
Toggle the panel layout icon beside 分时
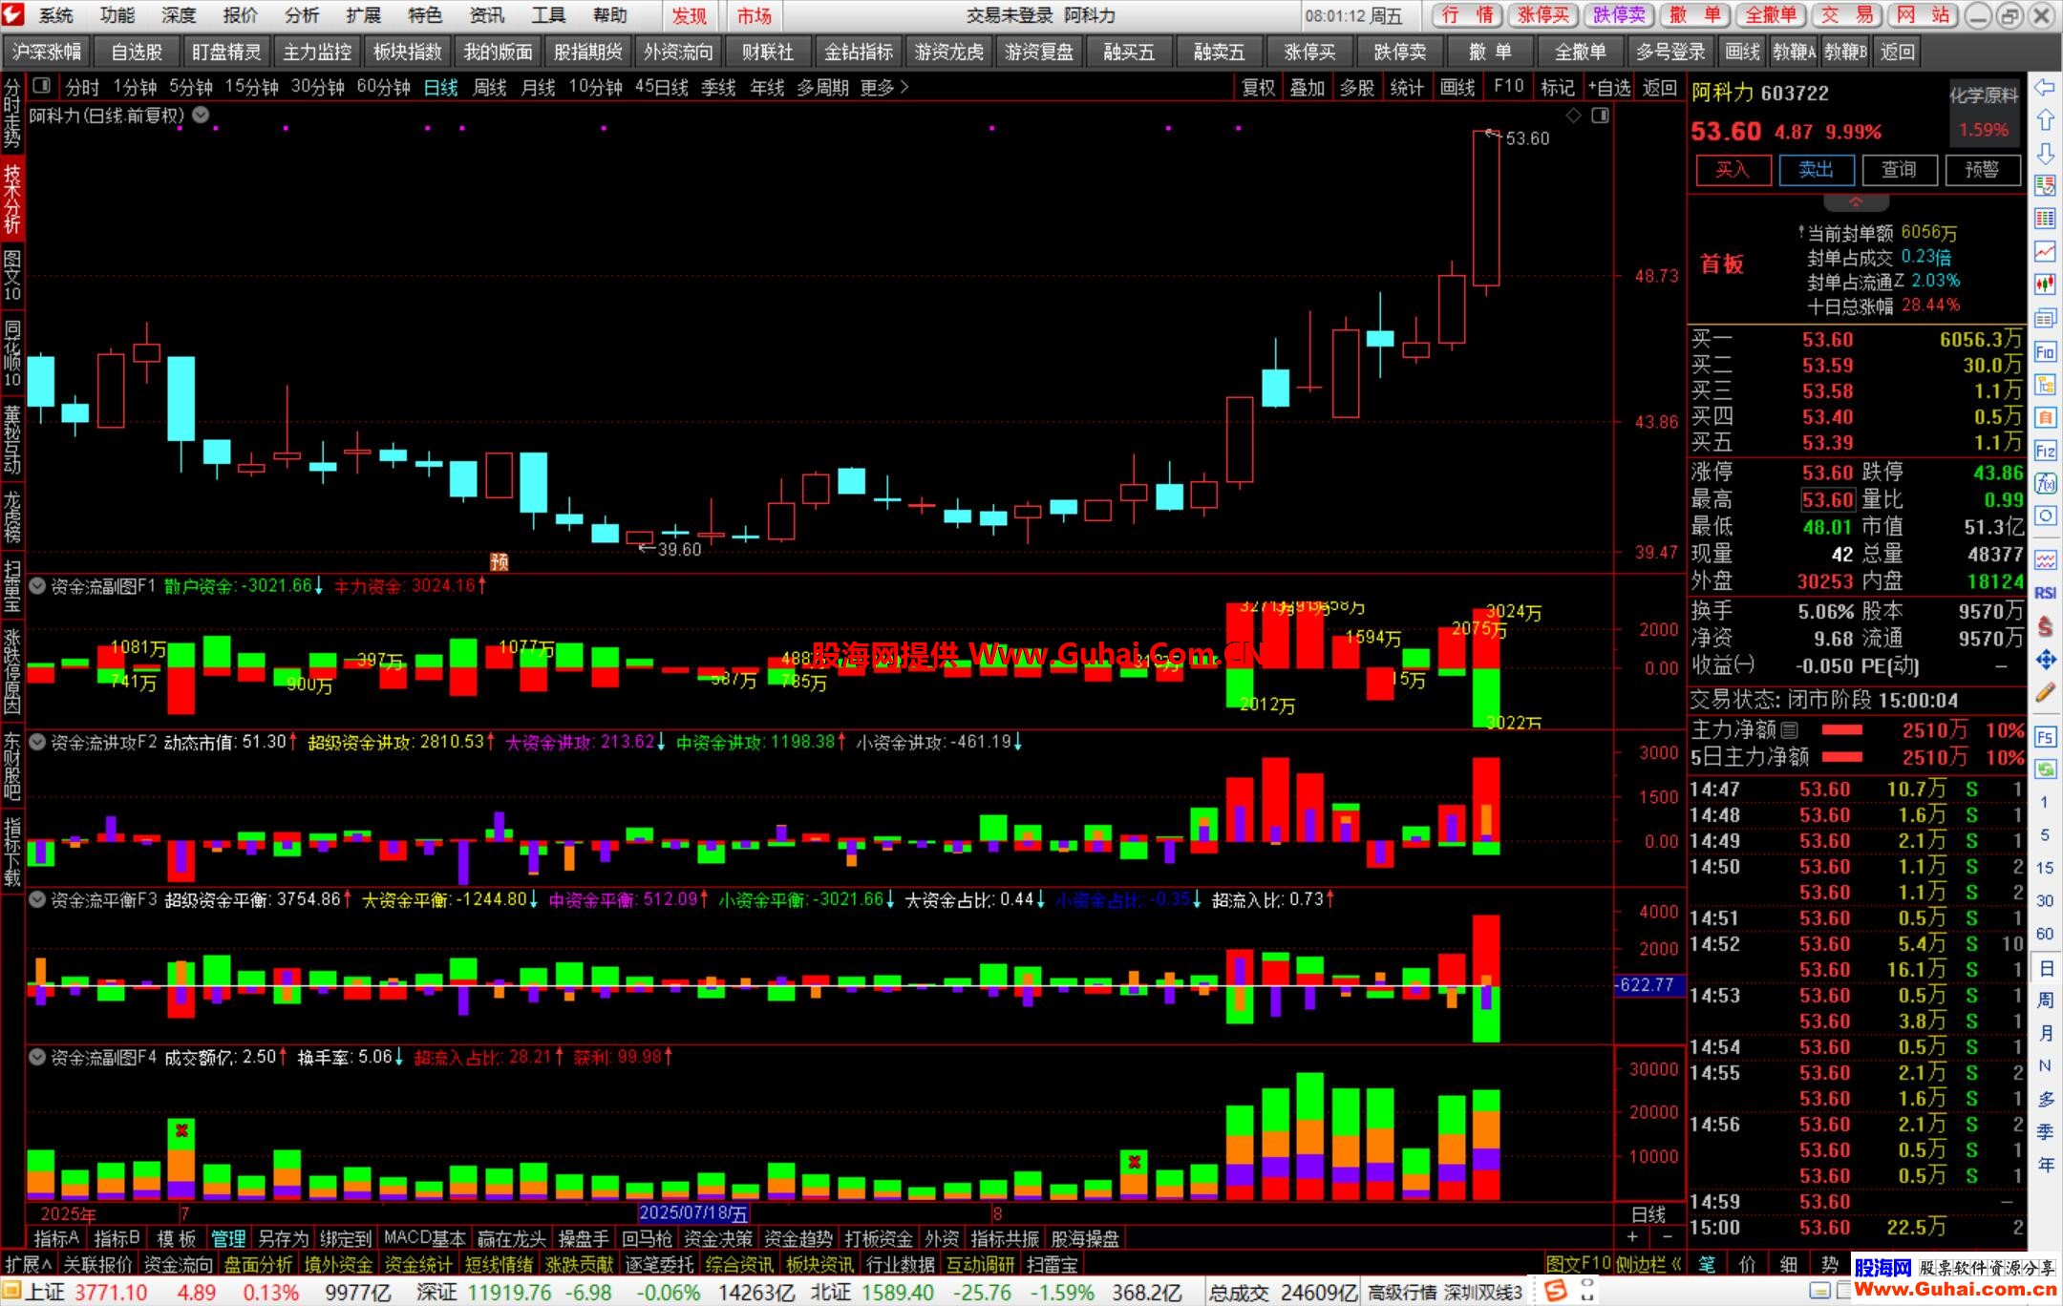[41, 86]
